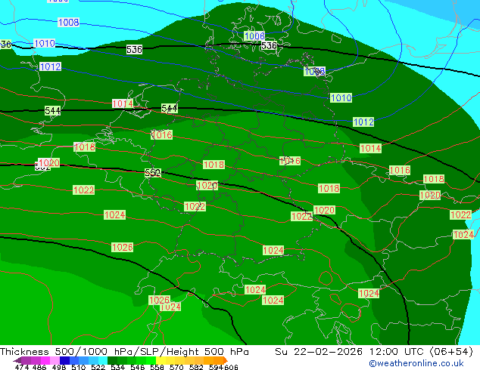Click the black 552 height contour label
The image size is (480, 370).
(153, 173)
